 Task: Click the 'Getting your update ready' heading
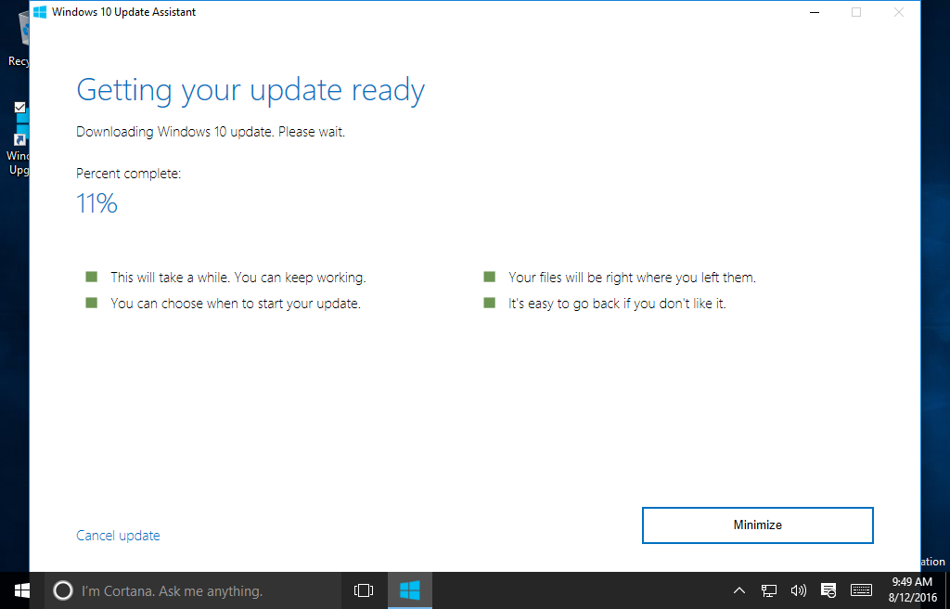click(x=250, y=91)
